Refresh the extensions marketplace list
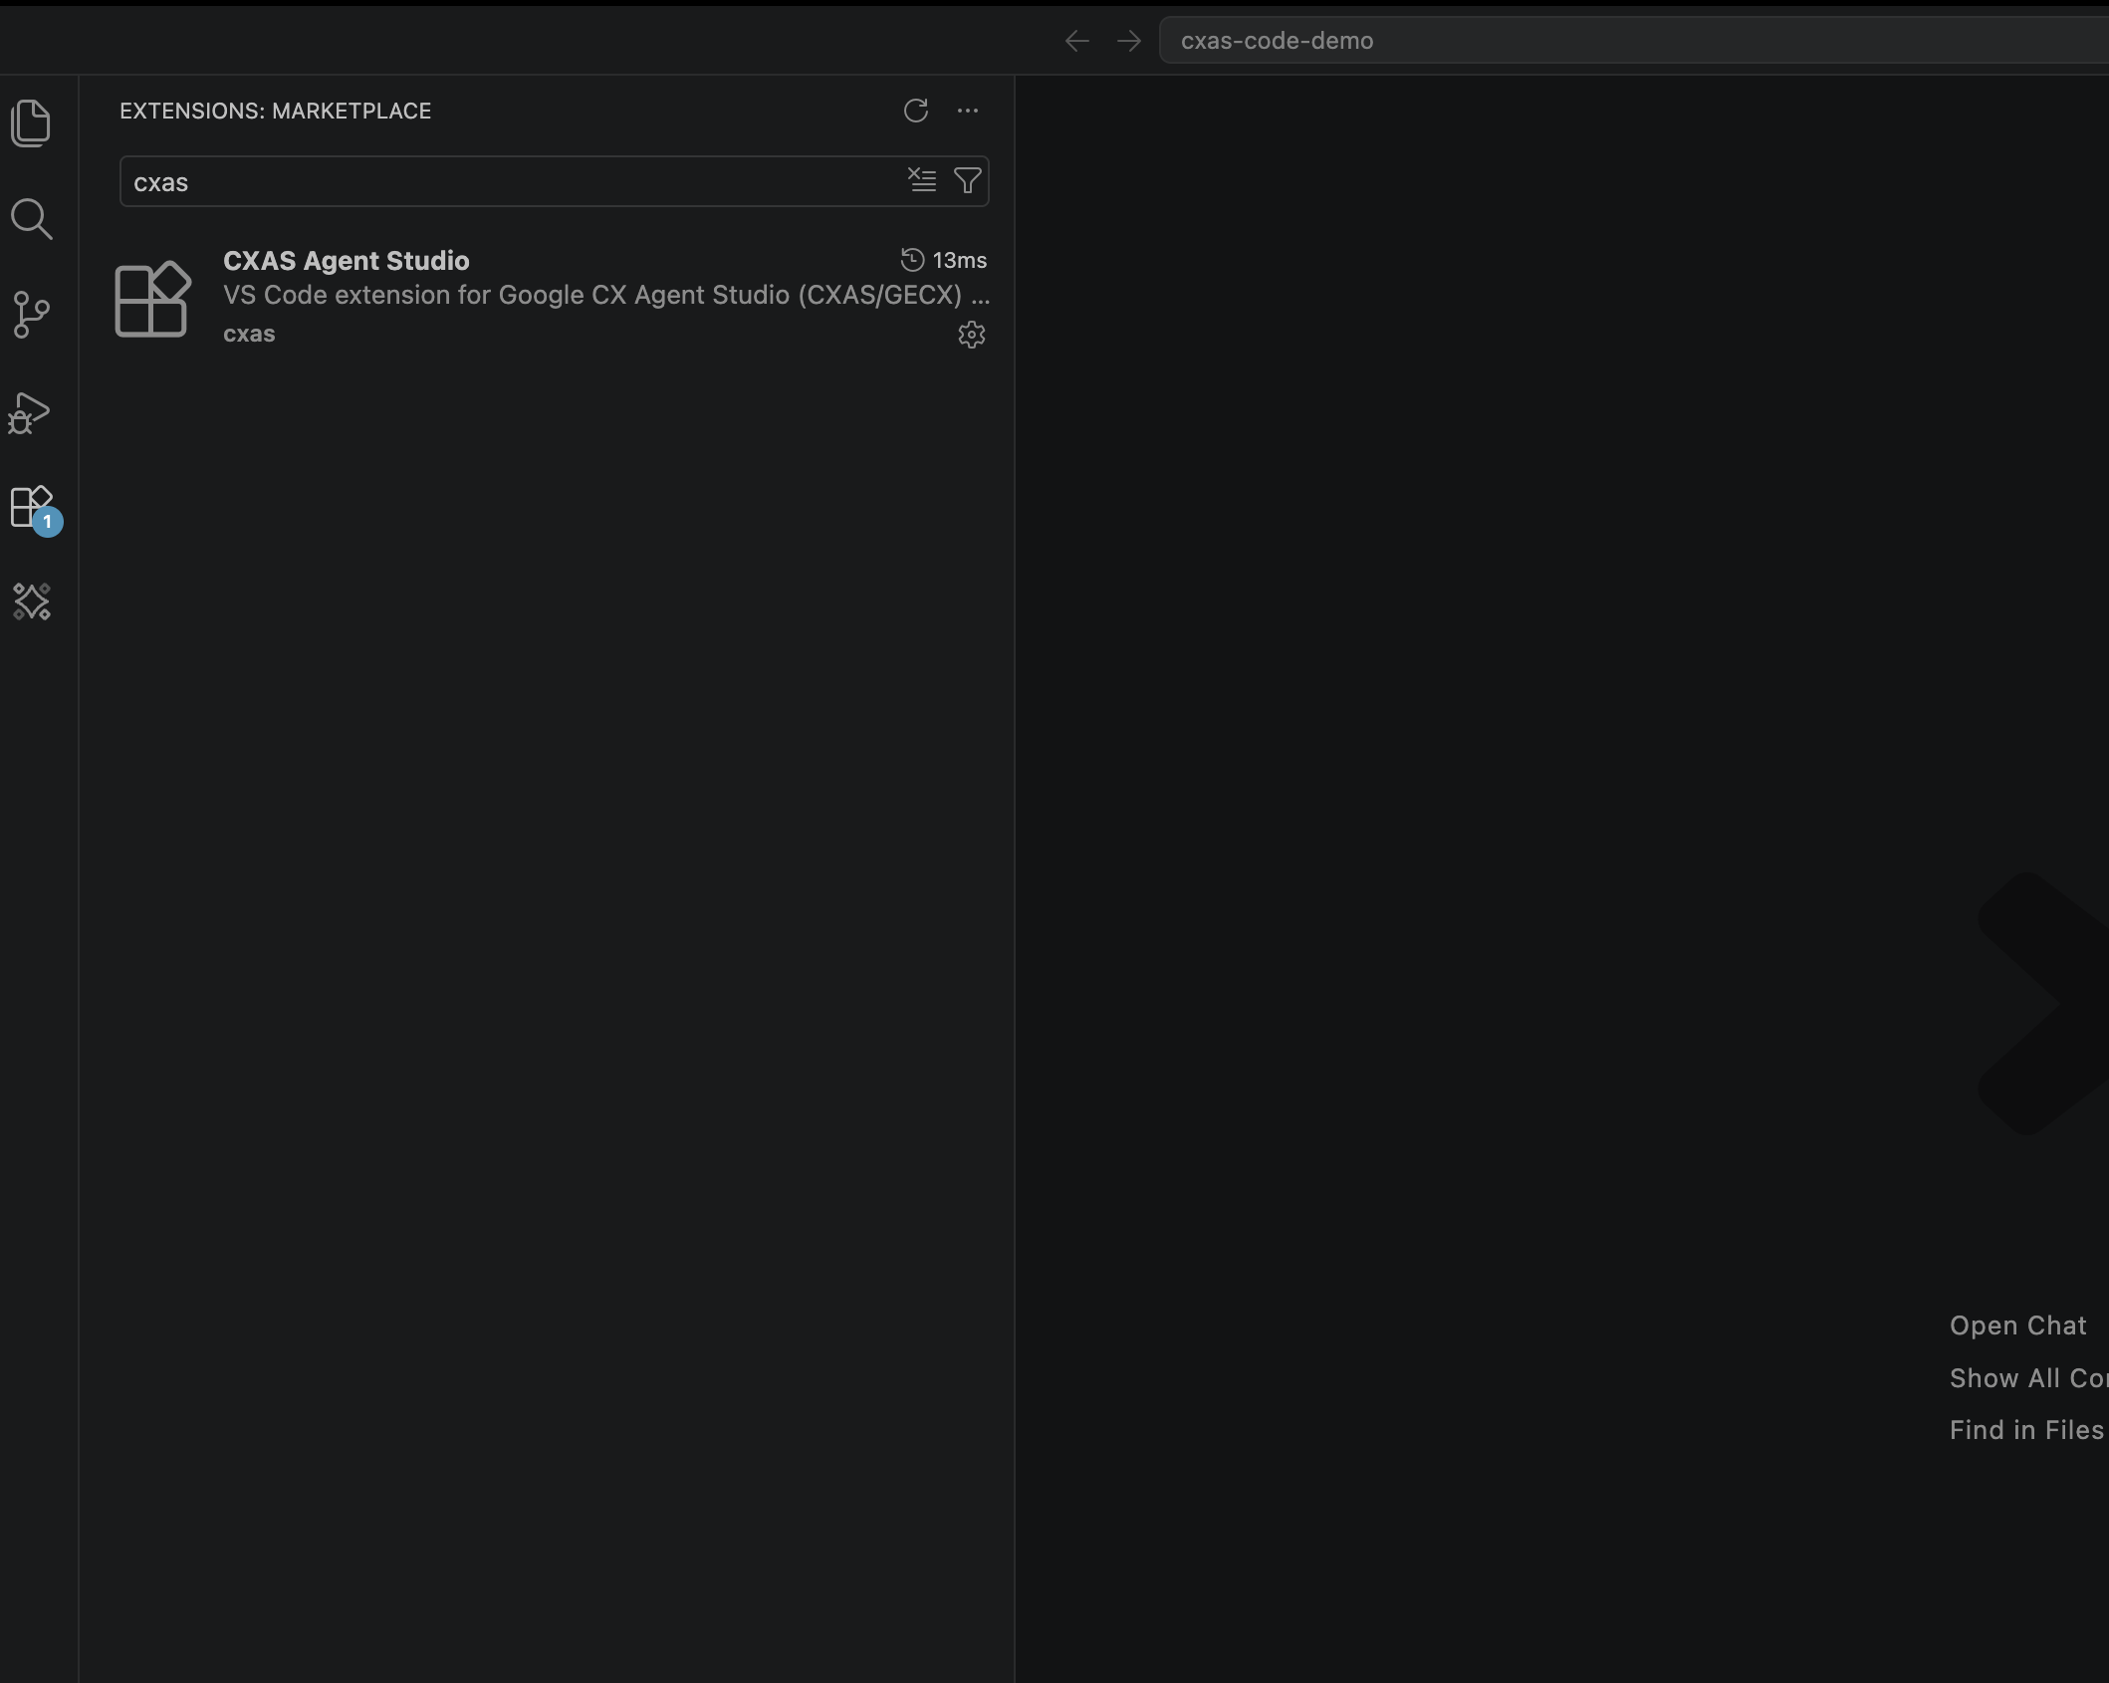 tap(916, 111)
